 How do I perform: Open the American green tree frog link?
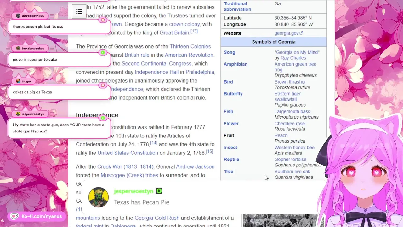tap(295, 67)
